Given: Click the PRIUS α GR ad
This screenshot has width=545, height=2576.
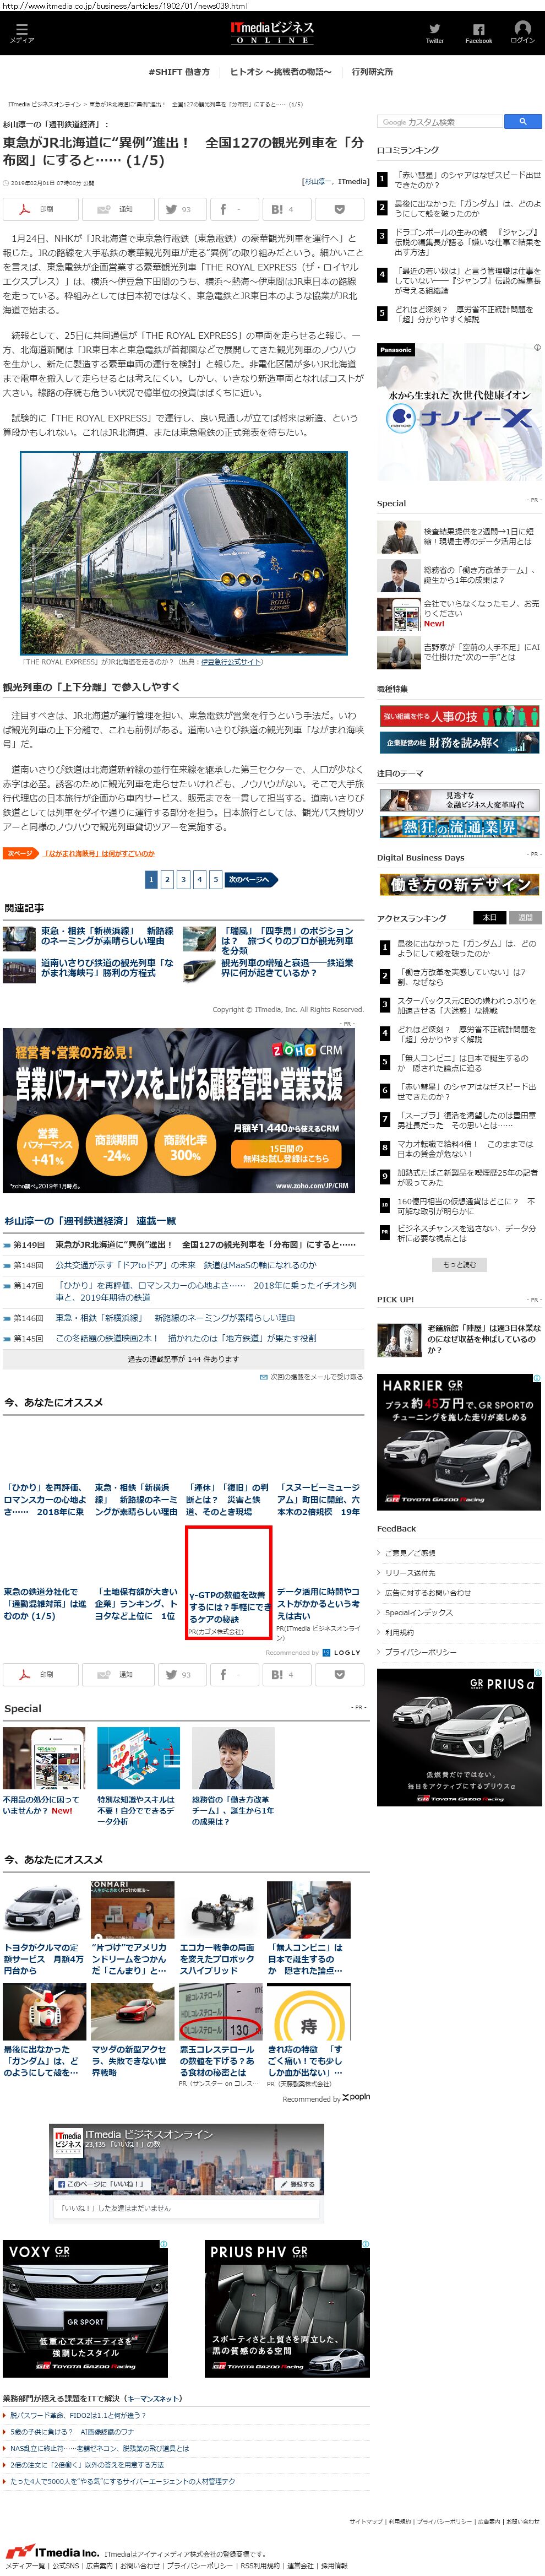Looking at the screenshot, I should pos(460,1736).
